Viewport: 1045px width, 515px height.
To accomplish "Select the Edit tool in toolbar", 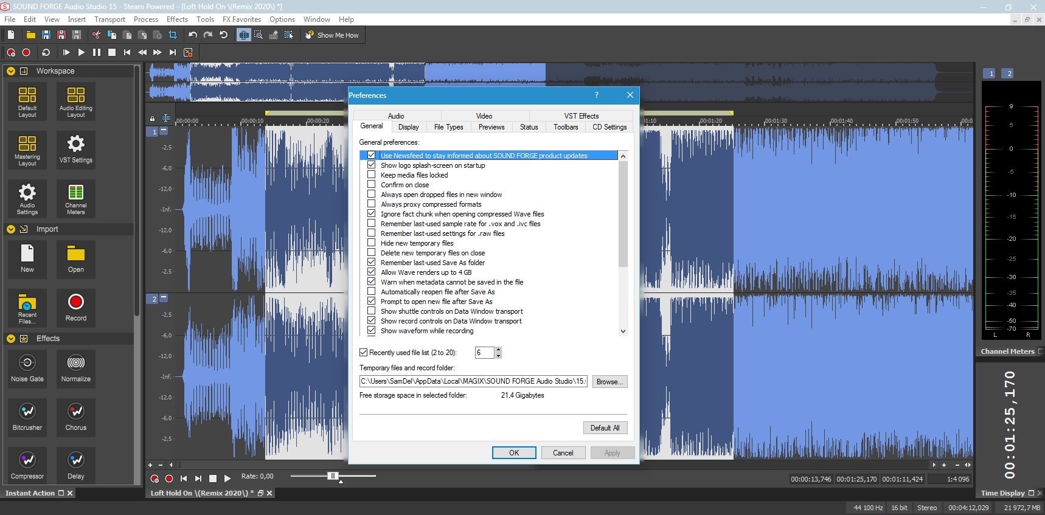I will pos(243,35).
